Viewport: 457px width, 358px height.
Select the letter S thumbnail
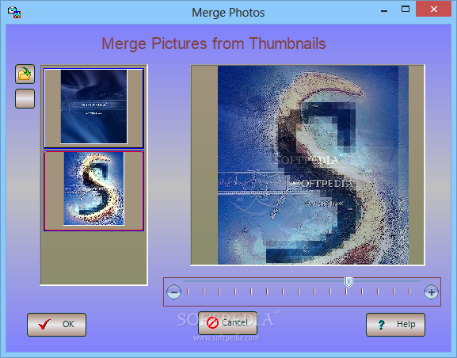(x=93, y=191)
